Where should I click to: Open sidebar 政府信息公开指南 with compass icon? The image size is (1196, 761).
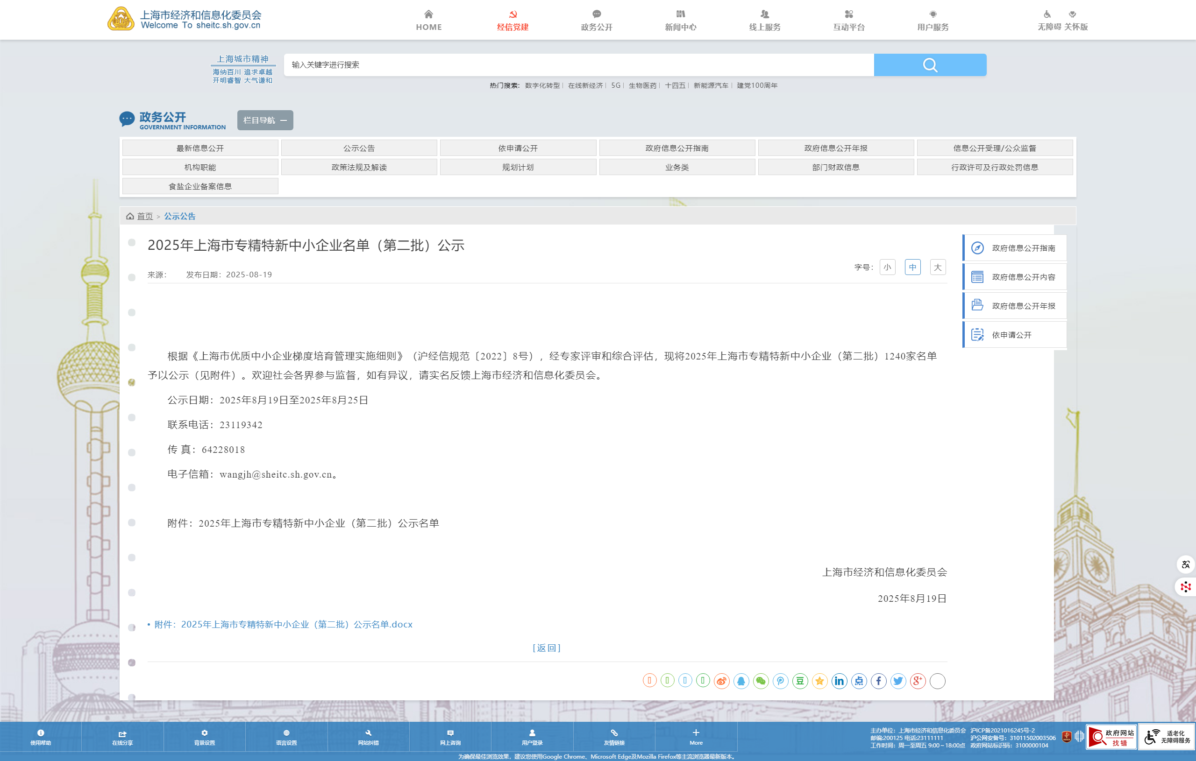[1015, 248]
